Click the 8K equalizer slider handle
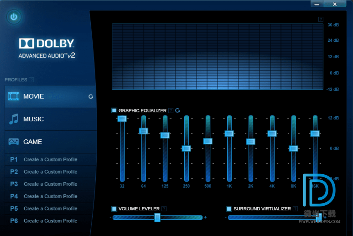 click(294, 148)
